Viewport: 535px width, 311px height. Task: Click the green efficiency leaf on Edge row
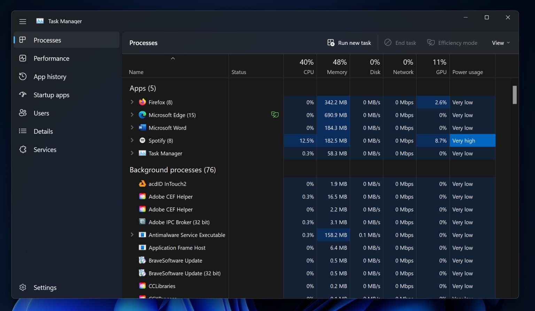click(275, 115)
